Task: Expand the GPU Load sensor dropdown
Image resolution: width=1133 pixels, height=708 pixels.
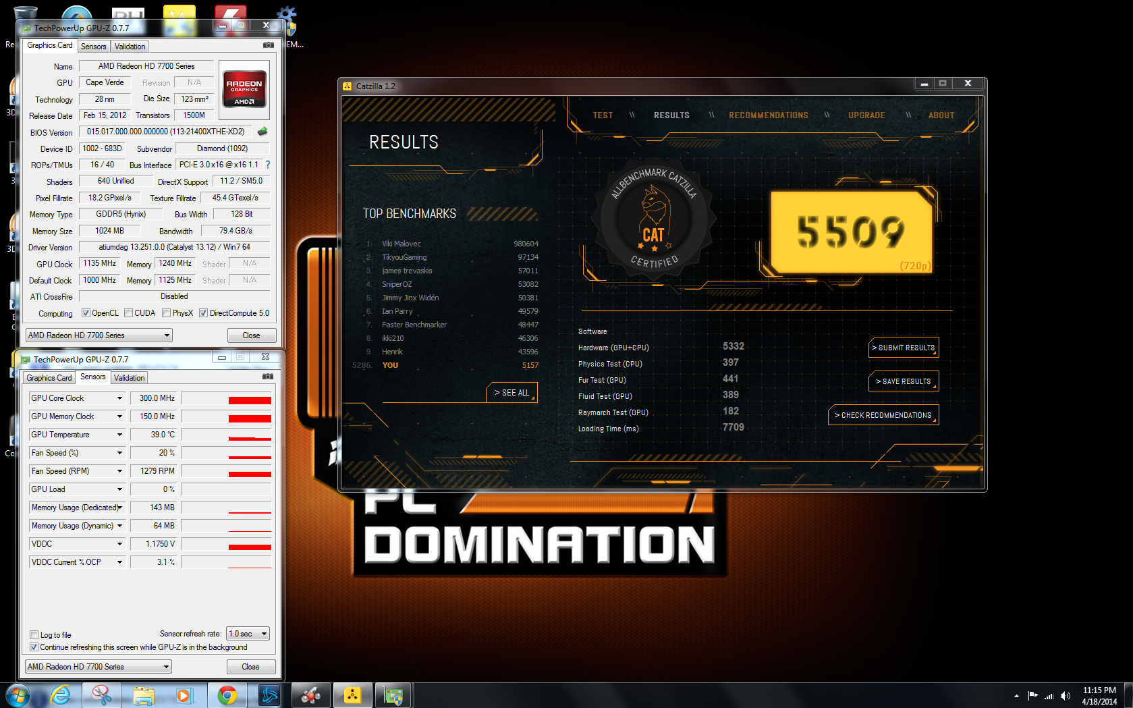Action: pyautogui.click(x=119, y=489)
